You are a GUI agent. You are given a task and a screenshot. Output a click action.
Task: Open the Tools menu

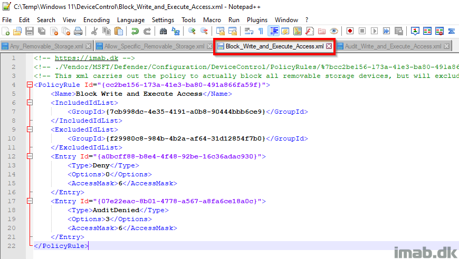[x=188, y=20]
